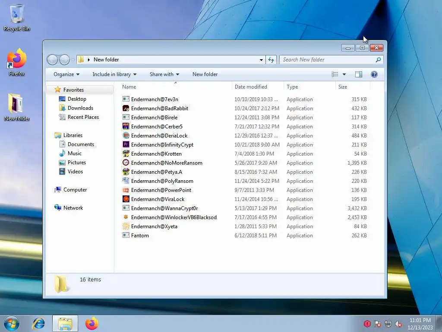Click the network tray icon
The width and height of the screenshot is (442, 332).
(388, 324)
